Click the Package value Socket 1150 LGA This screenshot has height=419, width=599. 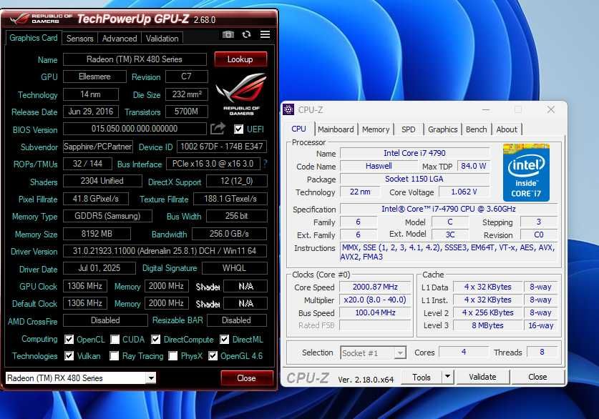tap(414, 179)
